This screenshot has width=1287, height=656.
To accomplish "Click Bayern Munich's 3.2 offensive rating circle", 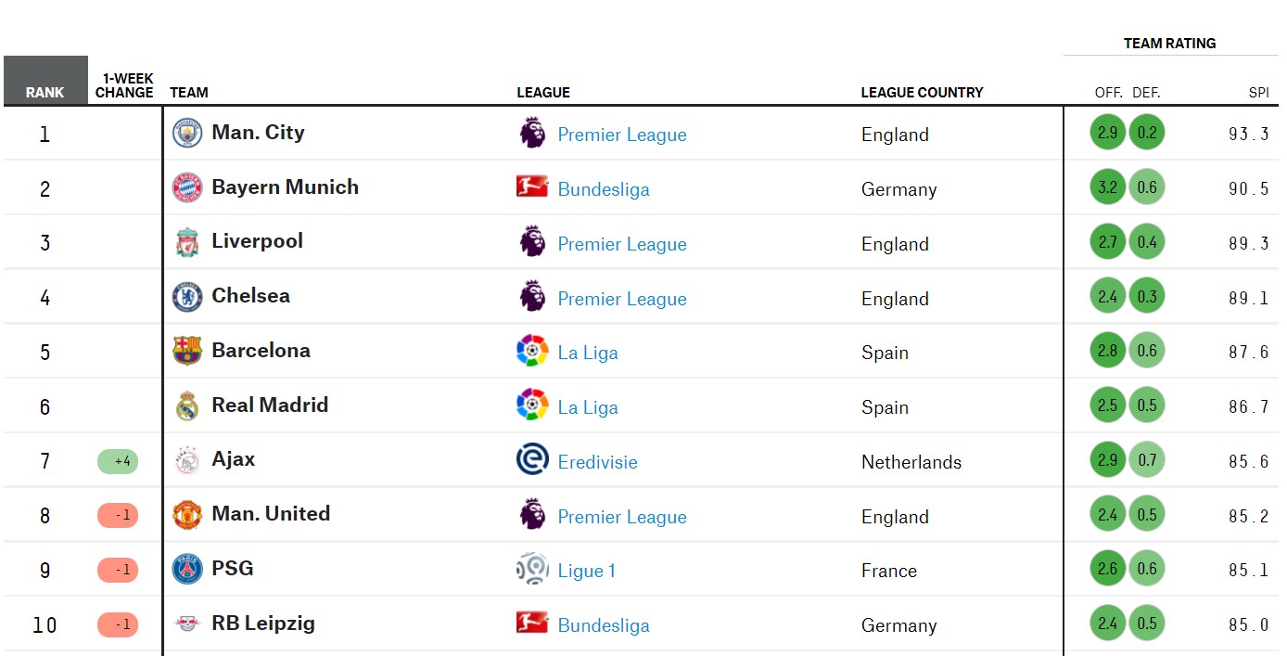I will [1107, 187].
